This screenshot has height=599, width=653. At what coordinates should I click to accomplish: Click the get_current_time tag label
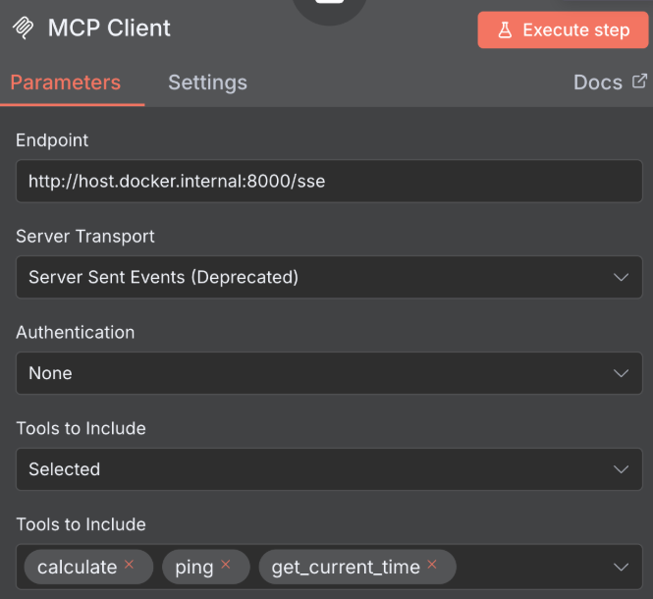coord(346,567)
